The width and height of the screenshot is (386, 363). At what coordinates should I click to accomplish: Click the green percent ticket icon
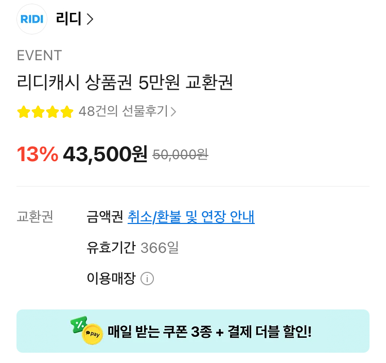pos(79,324)
